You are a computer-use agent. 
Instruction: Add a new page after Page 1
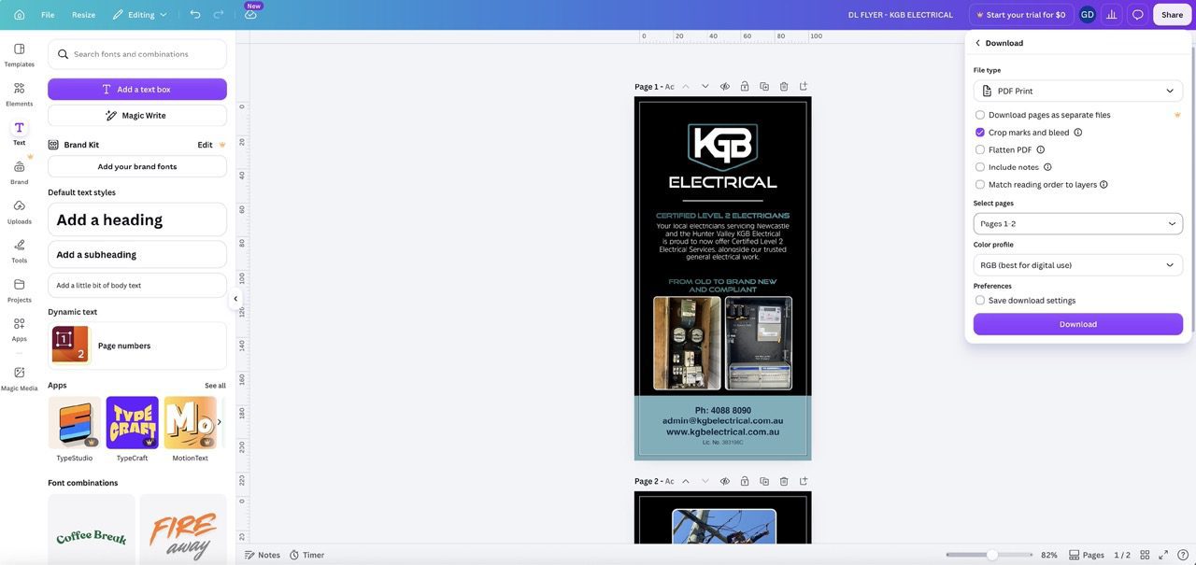pos(804,87)
